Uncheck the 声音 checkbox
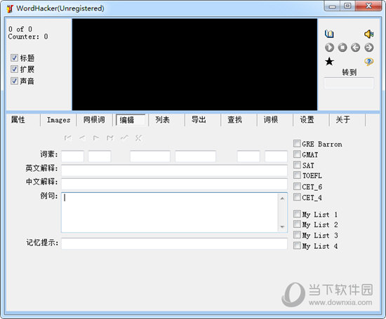This screenshot has width=386, height=319. click(x=14, y=81)
